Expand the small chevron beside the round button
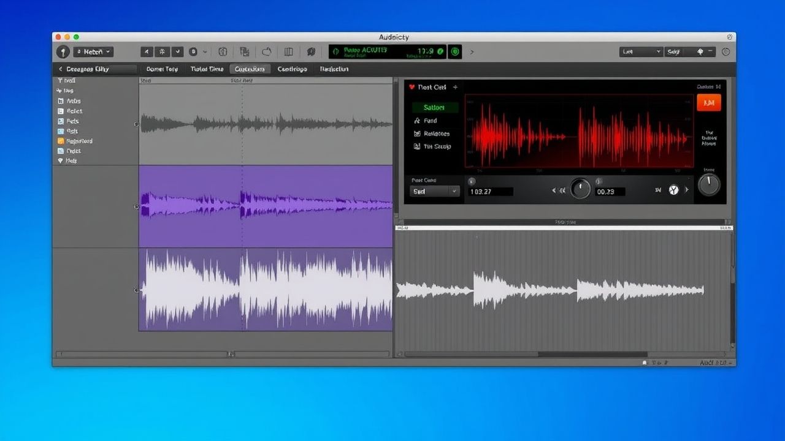The image size is (785, 441). click(x=205, y=52)
